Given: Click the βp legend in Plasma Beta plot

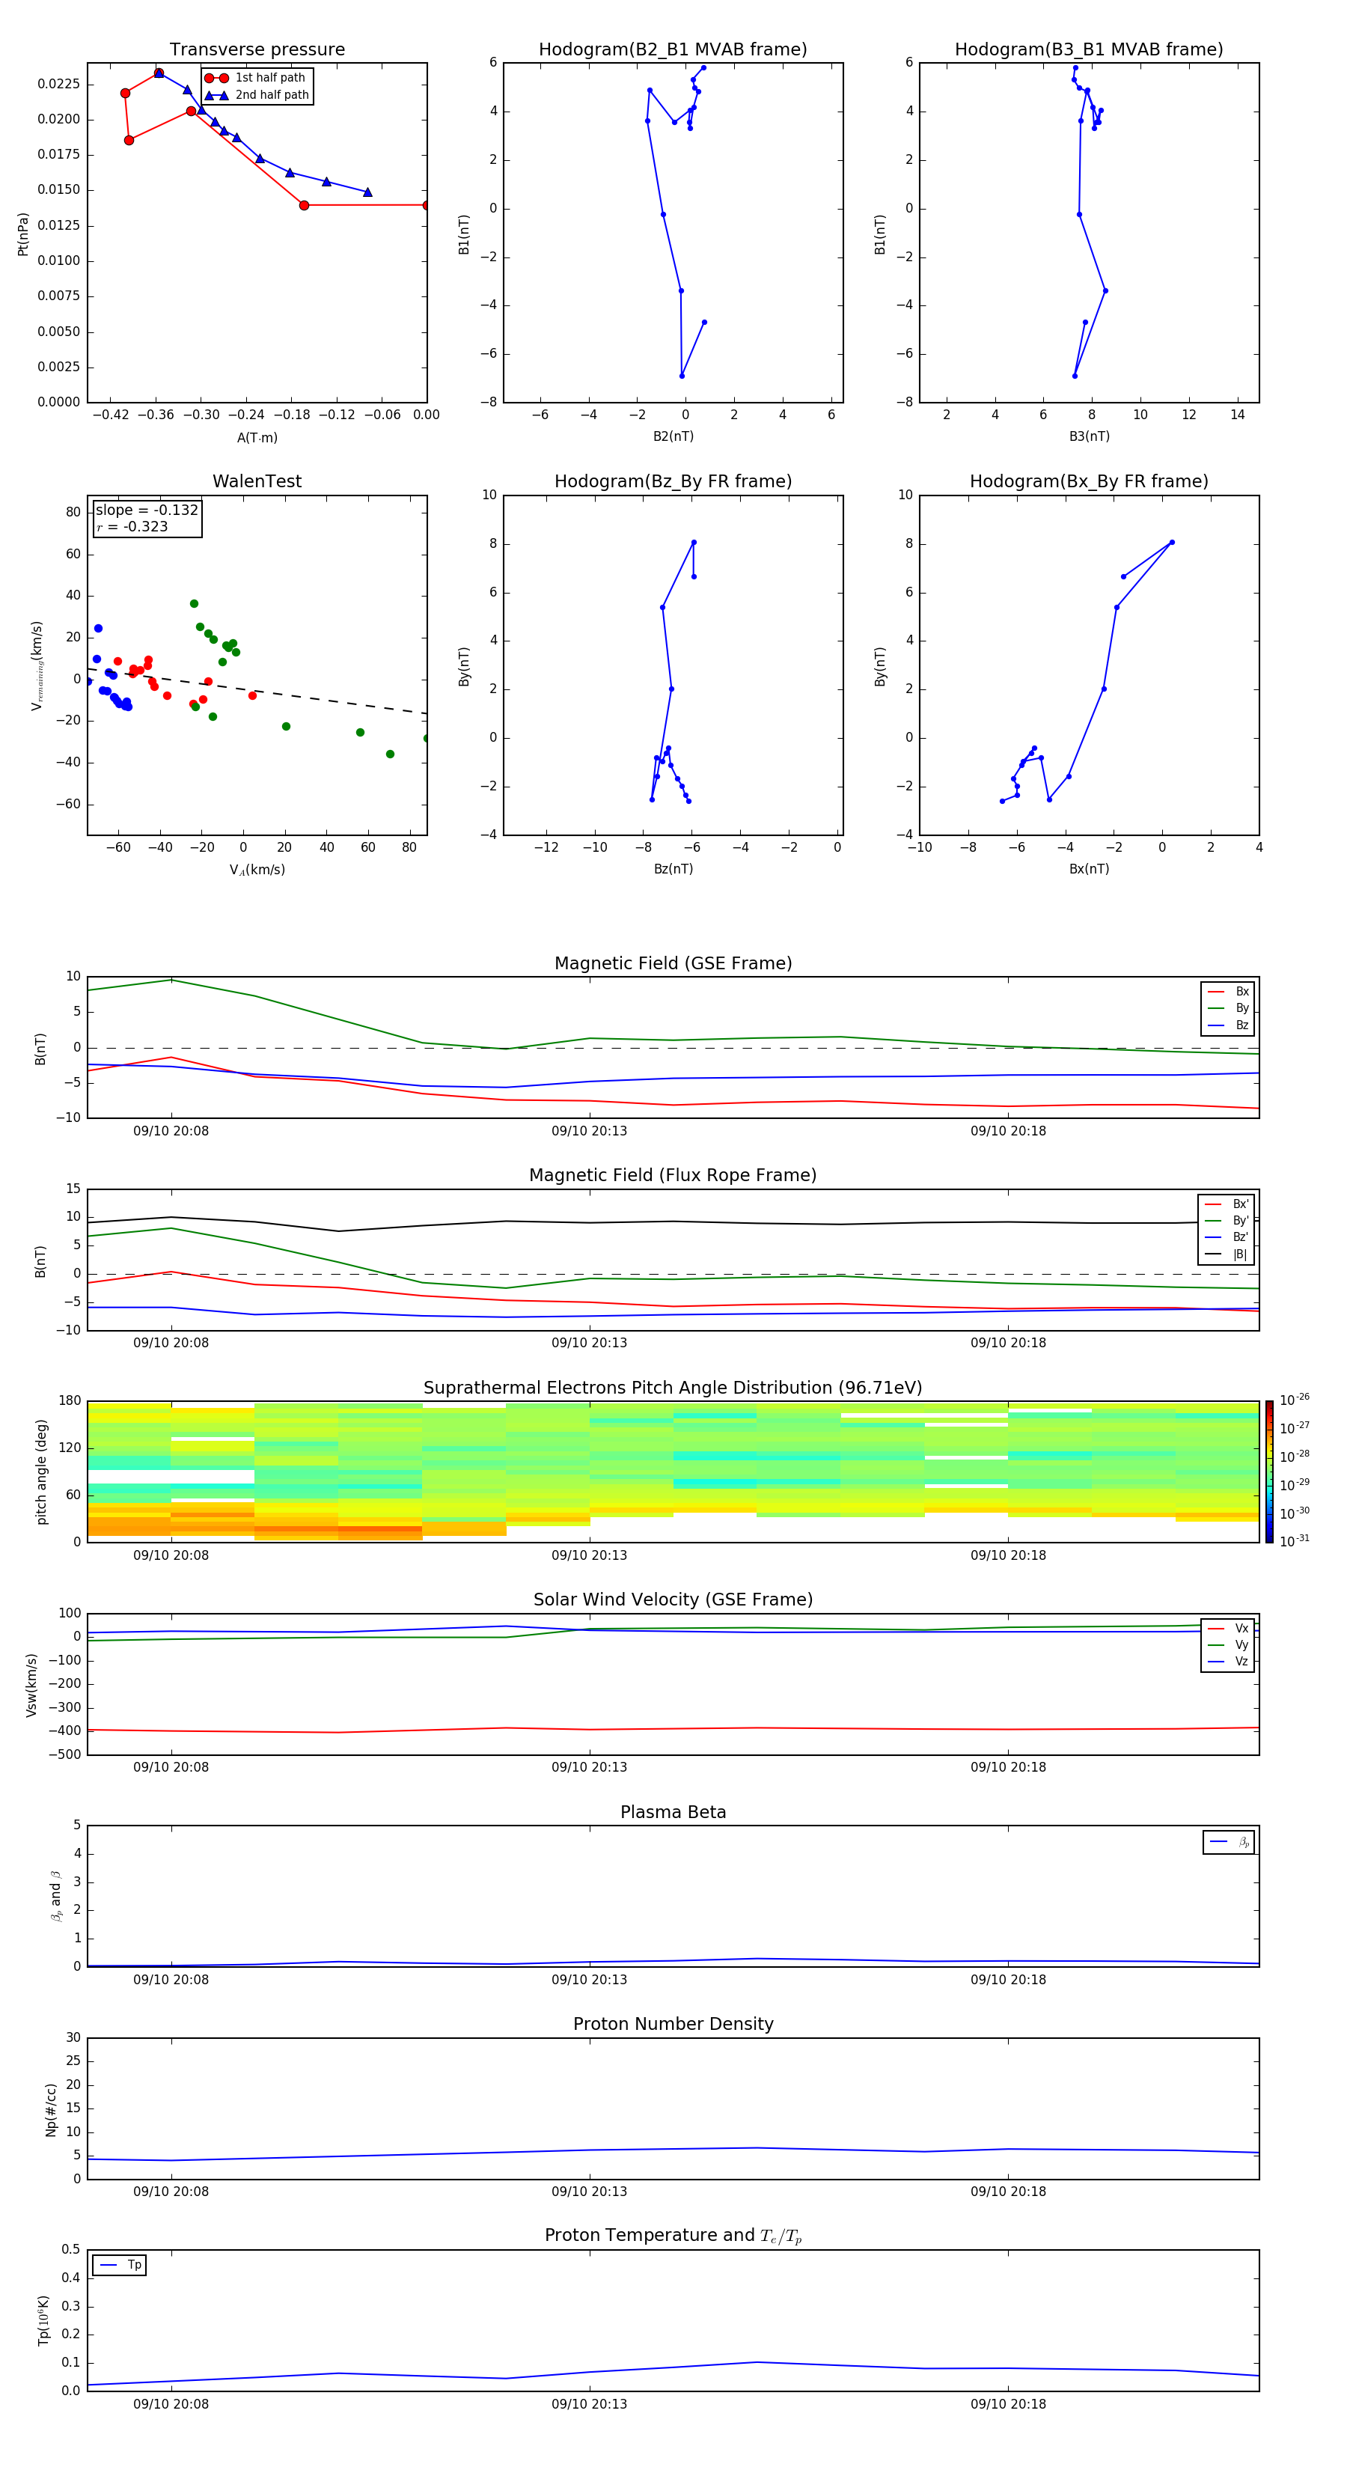Looking at the screenshot, I should pos(1229,1842).
